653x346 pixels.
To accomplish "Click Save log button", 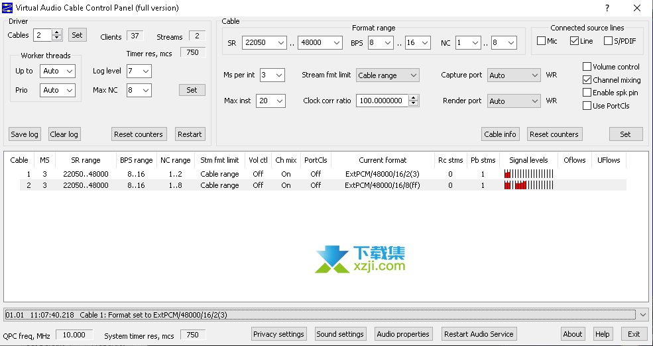I will [24, 134].
